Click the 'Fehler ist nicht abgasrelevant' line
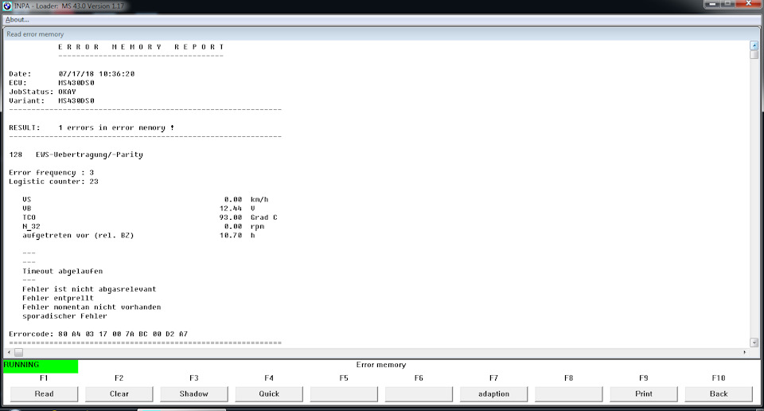 click(89, 289)
